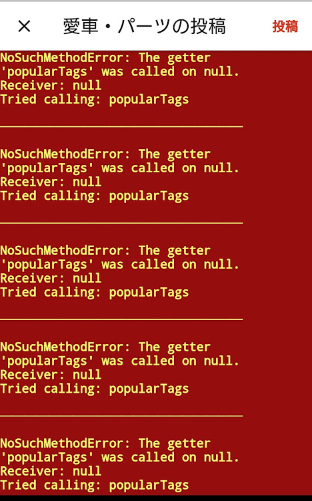Click 'Tried calling: popularTags' in the first error
The height and width of the screenshot is (501, 312).
(x=95, y=100)
